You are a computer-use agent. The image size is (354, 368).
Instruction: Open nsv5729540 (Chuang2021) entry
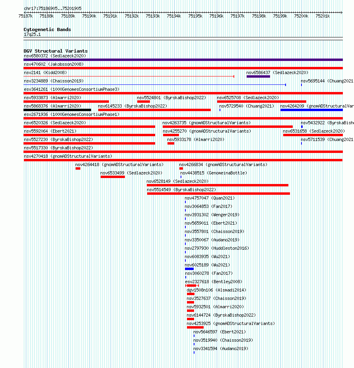247,106
